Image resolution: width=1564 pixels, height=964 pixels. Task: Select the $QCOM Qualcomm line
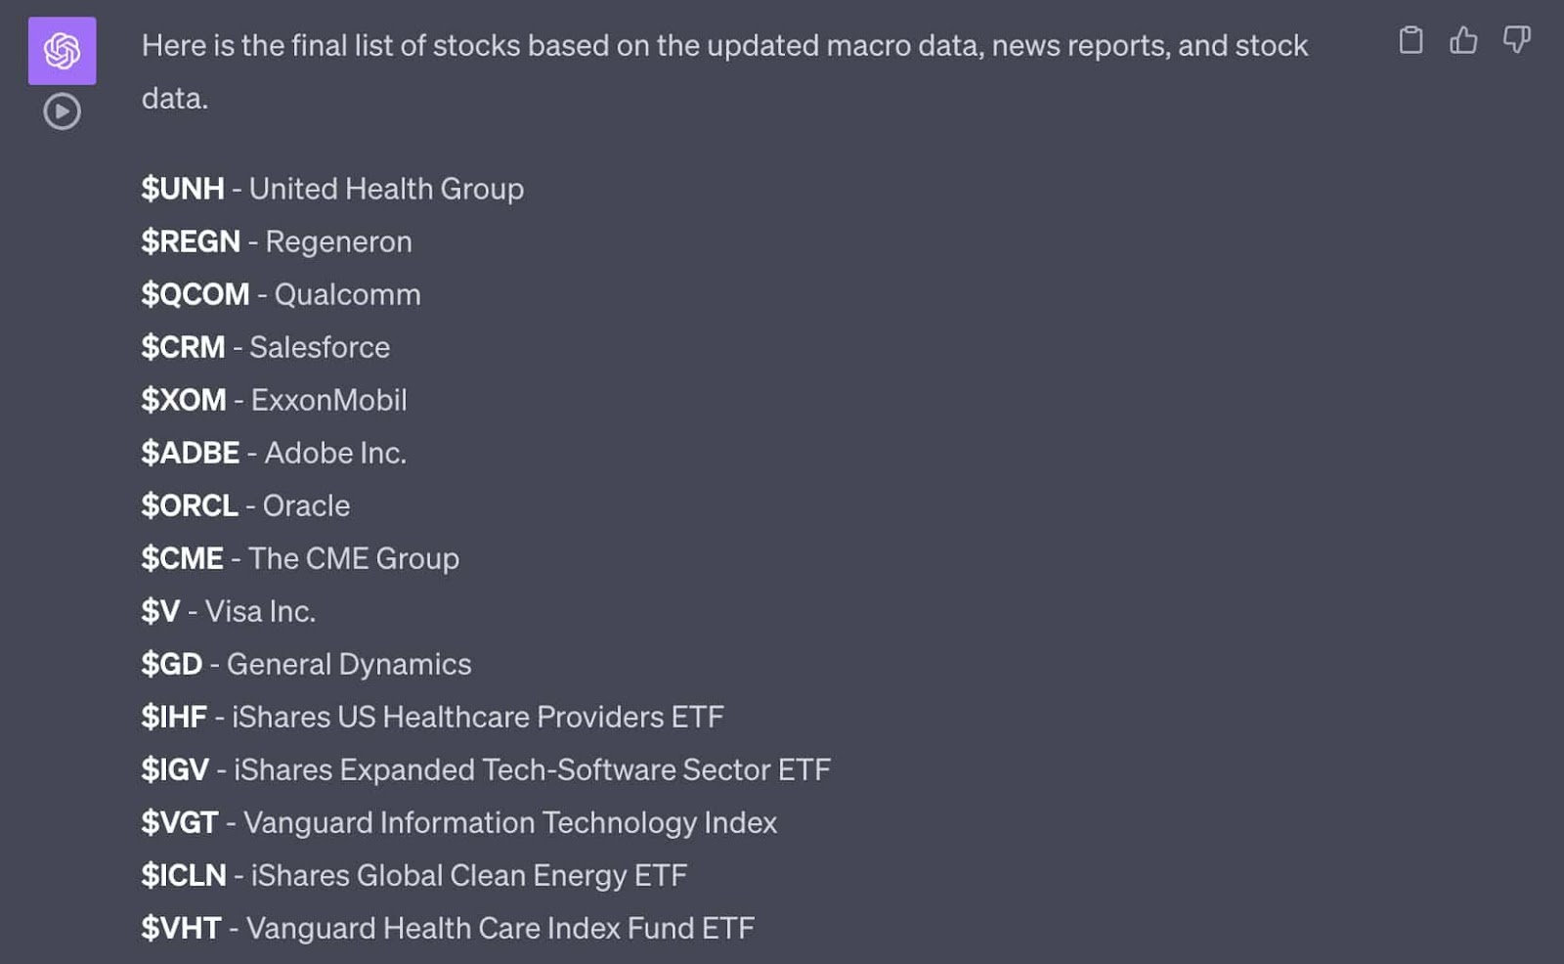tap(281, 294)
